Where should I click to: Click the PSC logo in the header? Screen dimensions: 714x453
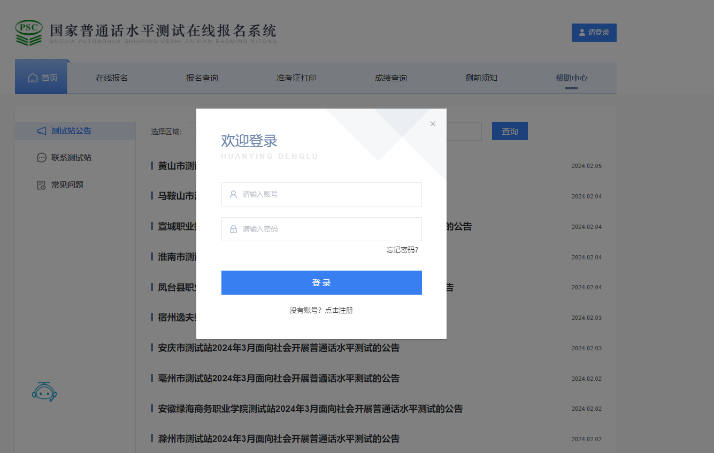(28, 33)
